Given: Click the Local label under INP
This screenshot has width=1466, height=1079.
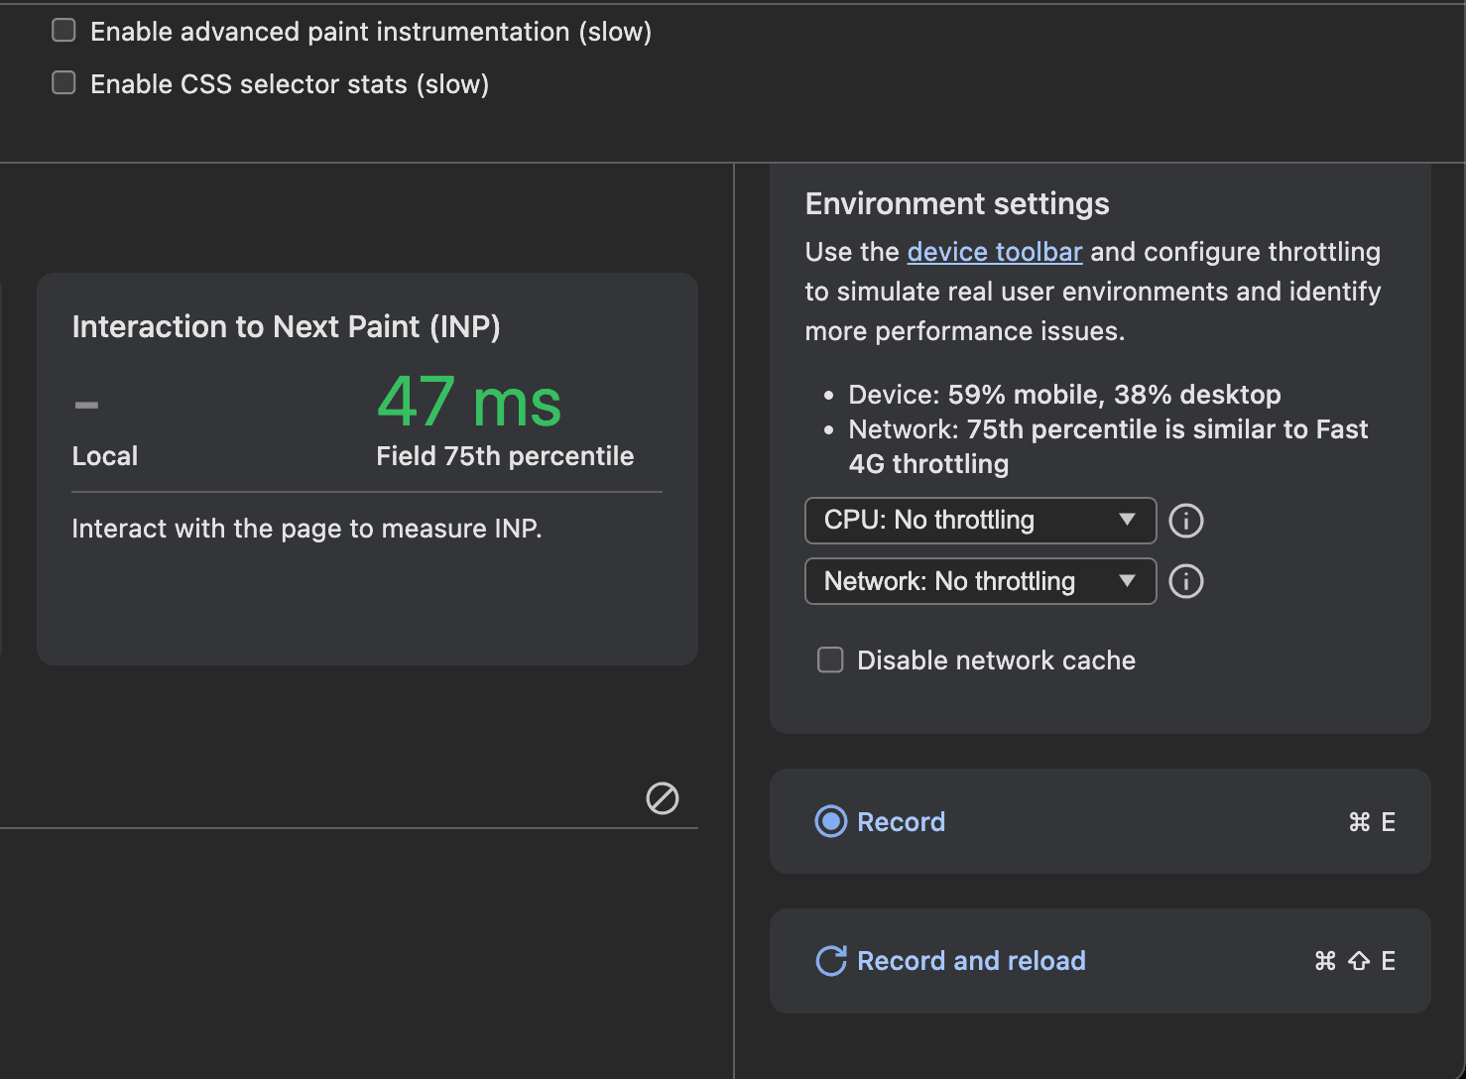Looking at the screenshot, I should point(105,456).
